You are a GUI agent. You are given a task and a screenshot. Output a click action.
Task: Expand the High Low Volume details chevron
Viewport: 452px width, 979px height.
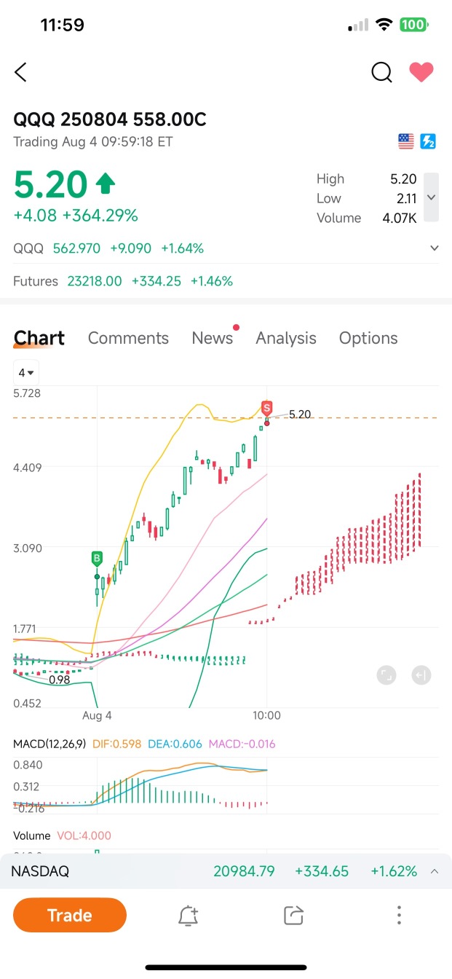pos(431,197)
